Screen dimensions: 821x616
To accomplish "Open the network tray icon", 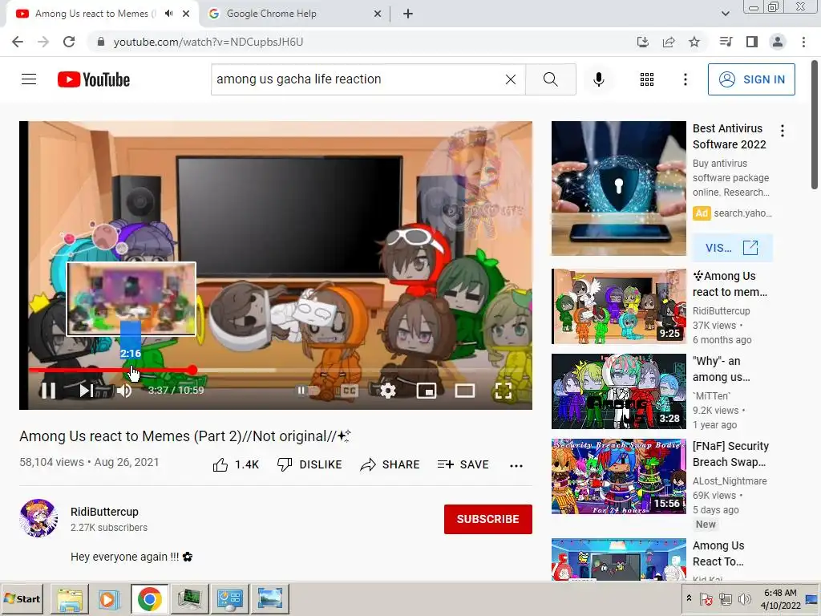I will tap(725, 598).
